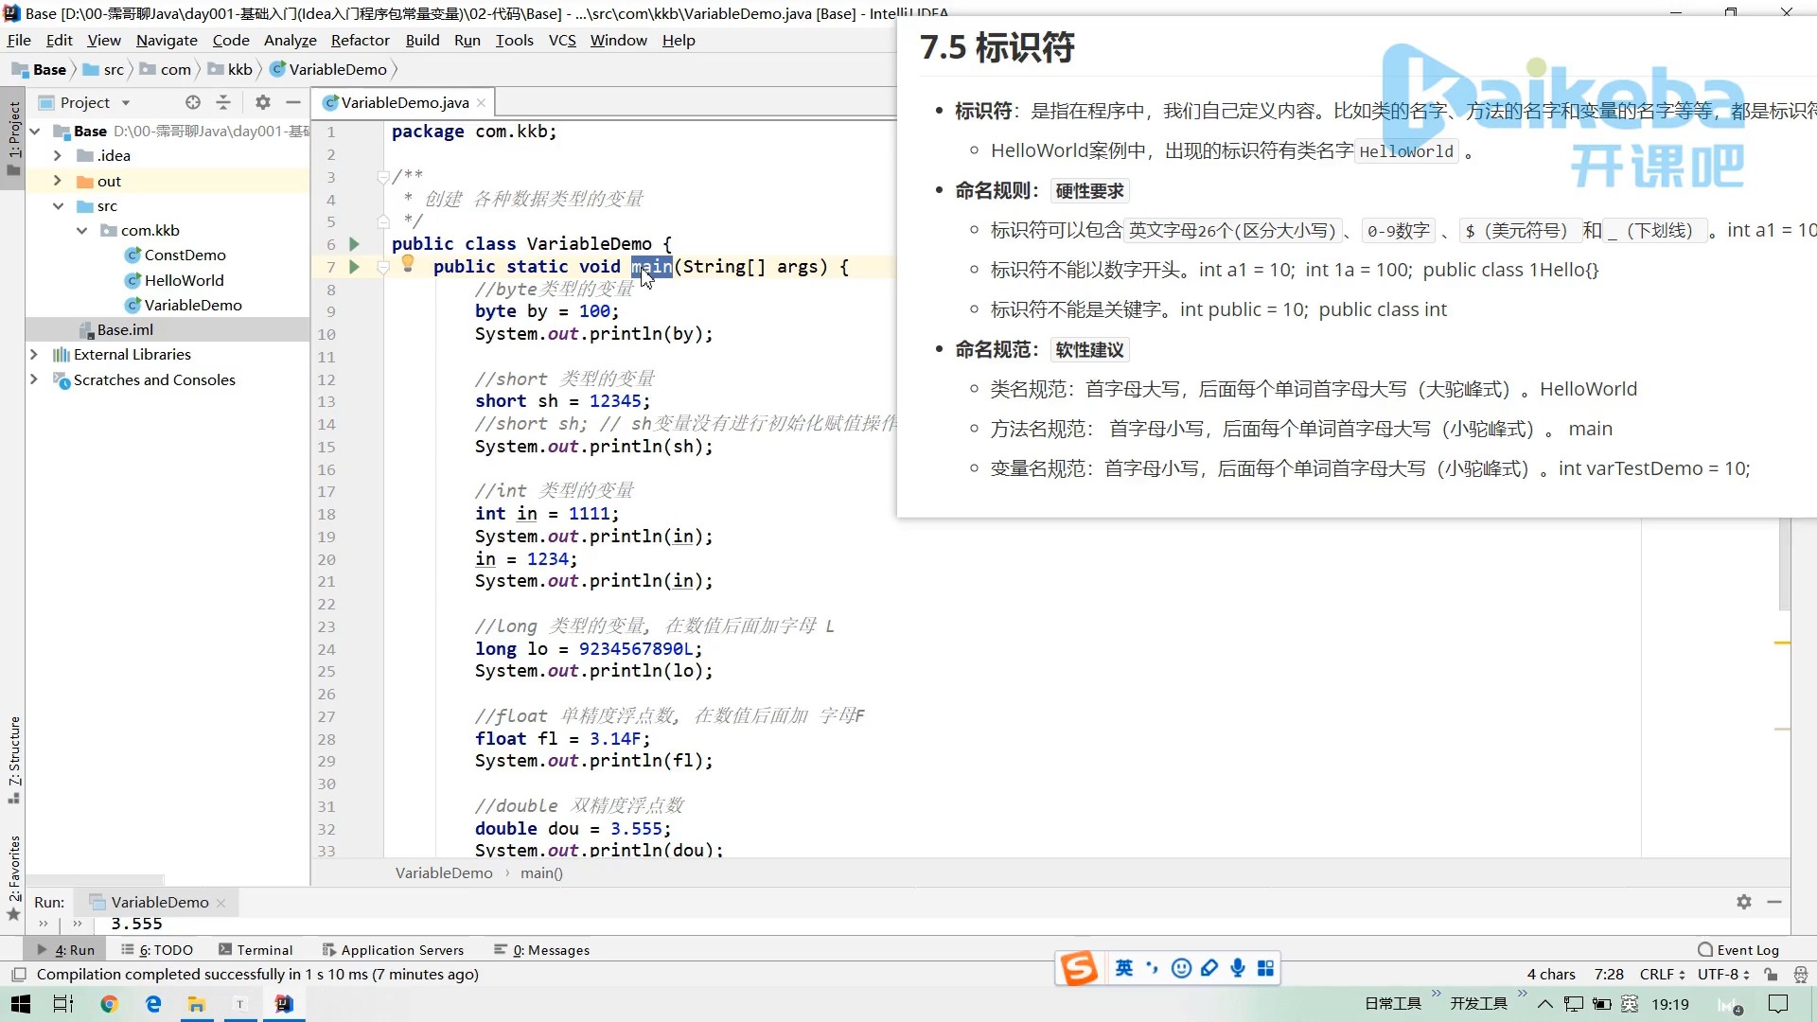Screen dimensions: 1817x1022
Task: Open Application Servers tool window
Action: [x=393, y=950]
